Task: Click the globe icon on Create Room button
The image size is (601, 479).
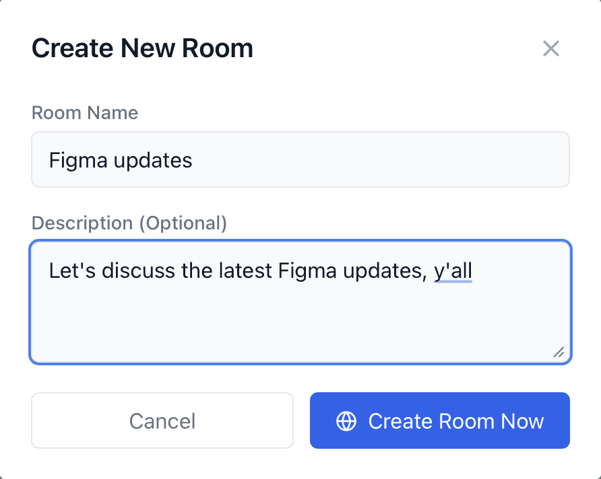Action: pyautogui.click(x=346, y=421)
